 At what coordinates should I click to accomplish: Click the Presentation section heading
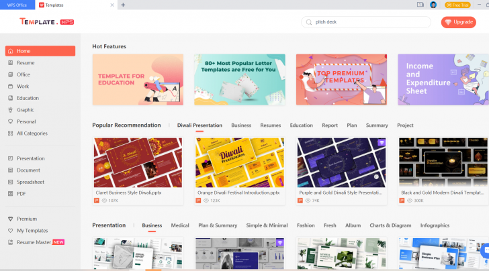(109, 225)
